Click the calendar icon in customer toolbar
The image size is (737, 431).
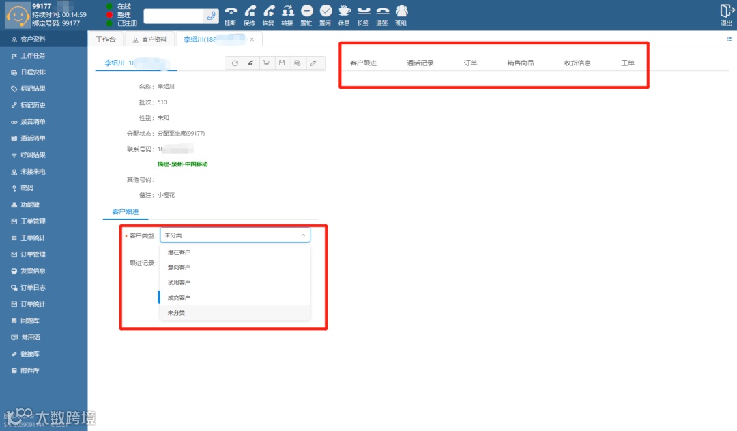298,63
